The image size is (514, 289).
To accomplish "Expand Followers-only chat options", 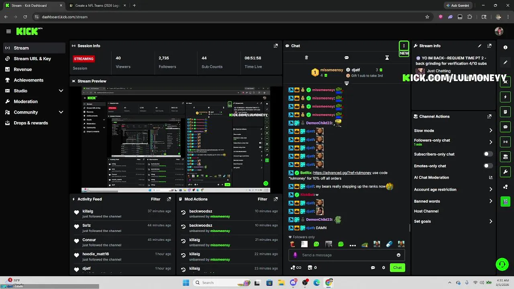I will (x=491, y=142).
